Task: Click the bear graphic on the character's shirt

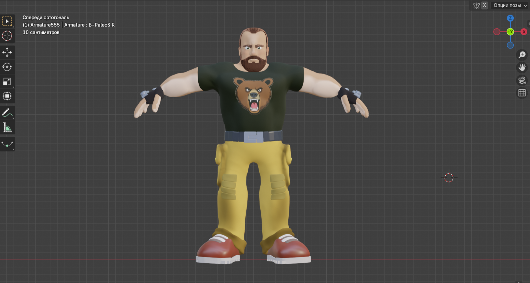Action: pyautogui.click(x=253, y=95)
